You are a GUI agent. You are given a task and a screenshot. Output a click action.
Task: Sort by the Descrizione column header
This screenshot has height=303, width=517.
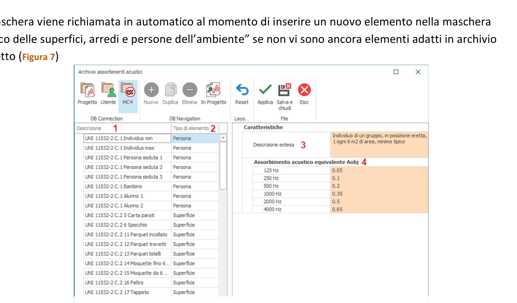point(123,128)
